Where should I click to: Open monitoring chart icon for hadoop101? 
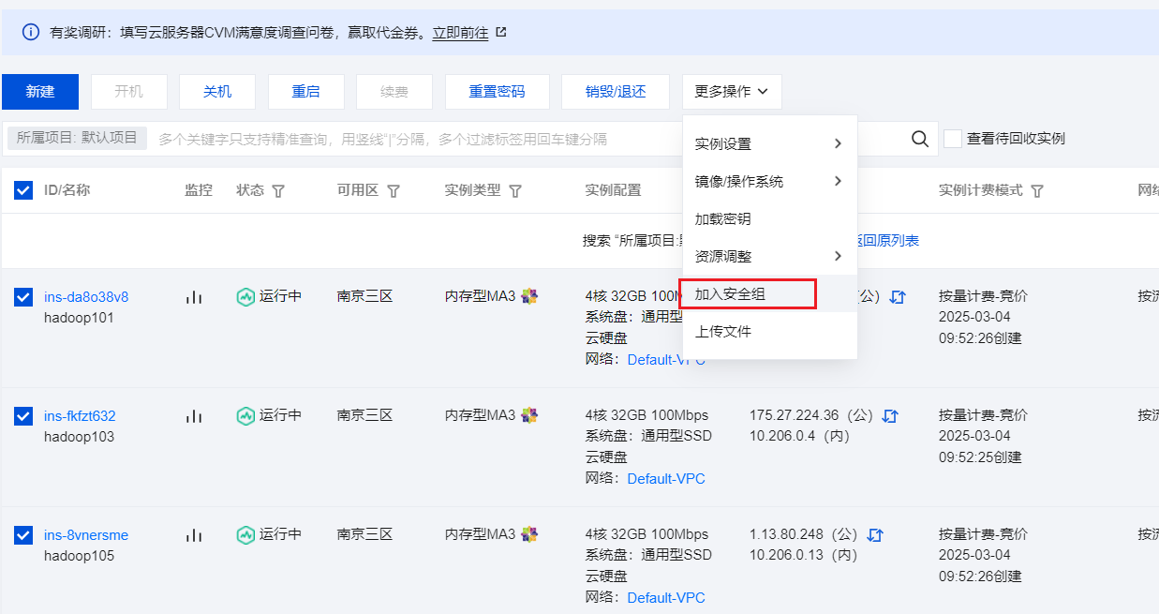click(x=194, y=297)
